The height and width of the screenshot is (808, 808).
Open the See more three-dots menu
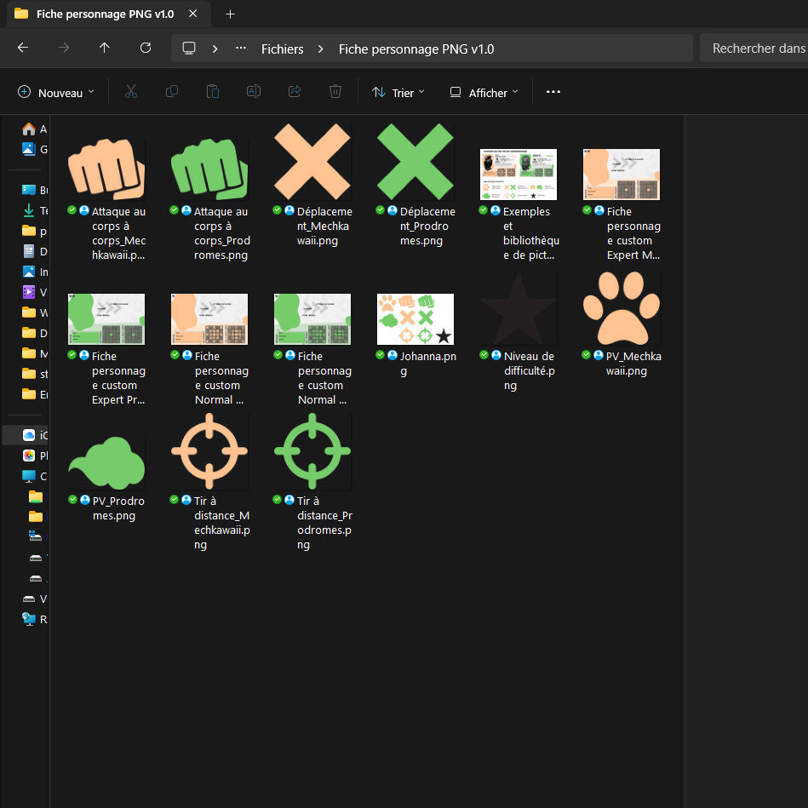point(553,92)
